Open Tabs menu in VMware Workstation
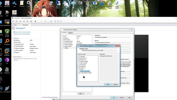The image size is (177, 100). (x=27, y=21)
